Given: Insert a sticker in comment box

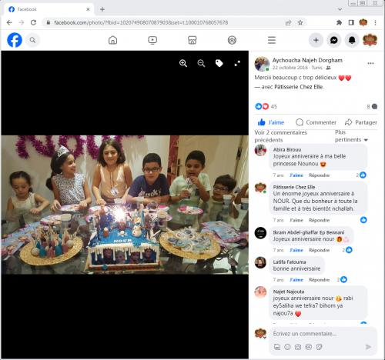Looking at the screenshot, I should point(319,347).
